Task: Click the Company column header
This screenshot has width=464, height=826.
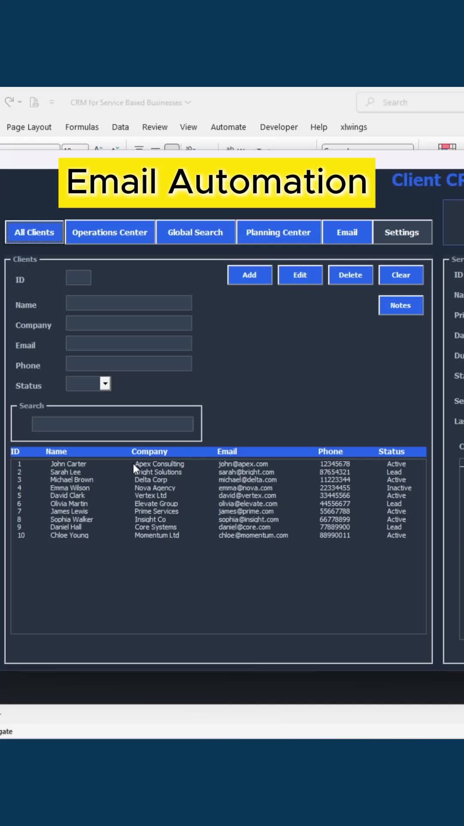Action: click(x=150, y=451)
